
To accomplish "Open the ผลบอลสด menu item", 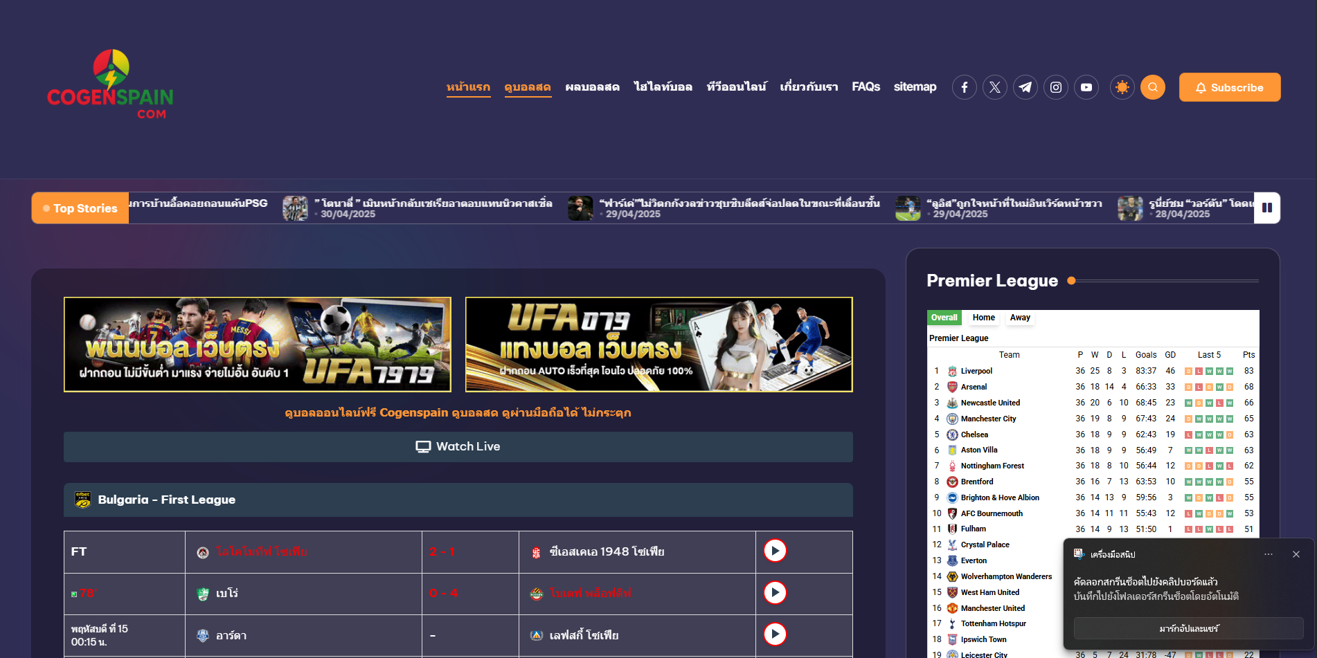I will click(x=592, y=87).
